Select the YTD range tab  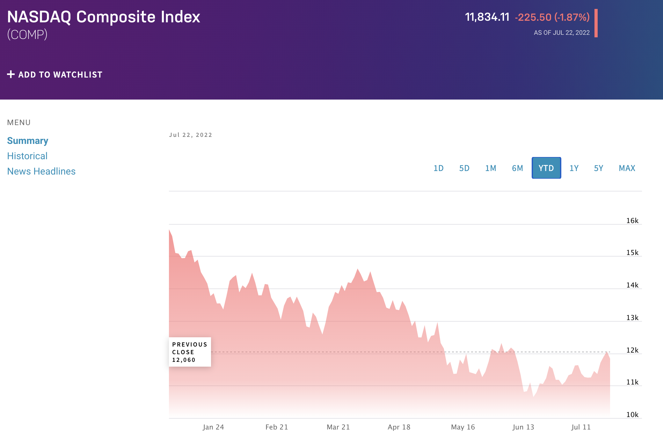tap(546, 168)
